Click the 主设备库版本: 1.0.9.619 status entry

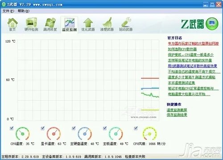tap(62, 156)
